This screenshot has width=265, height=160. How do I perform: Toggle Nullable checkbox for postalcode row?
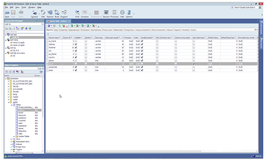(x=76, y=67)
